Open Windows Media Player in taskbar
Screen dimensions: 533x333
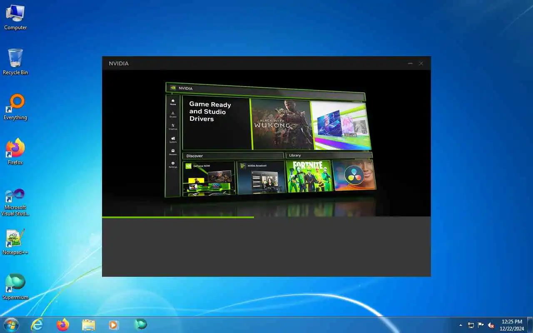pos(114,324)
